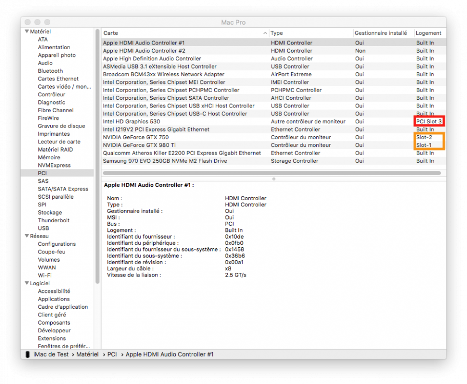
Task: Toggle the Carte column sort arrow
Action: (x=265, y=33)
